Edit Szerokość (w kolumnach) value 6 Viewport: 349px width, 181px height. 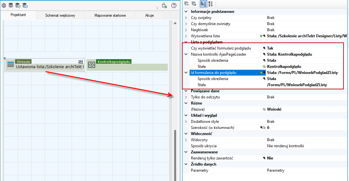307,128
